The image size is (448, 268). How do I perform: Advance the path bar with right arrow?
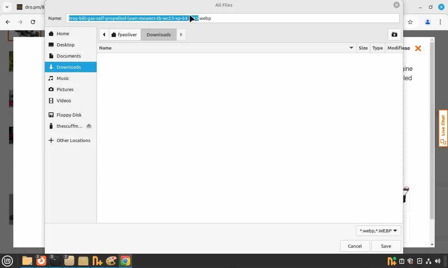click(x=181, y=35)
